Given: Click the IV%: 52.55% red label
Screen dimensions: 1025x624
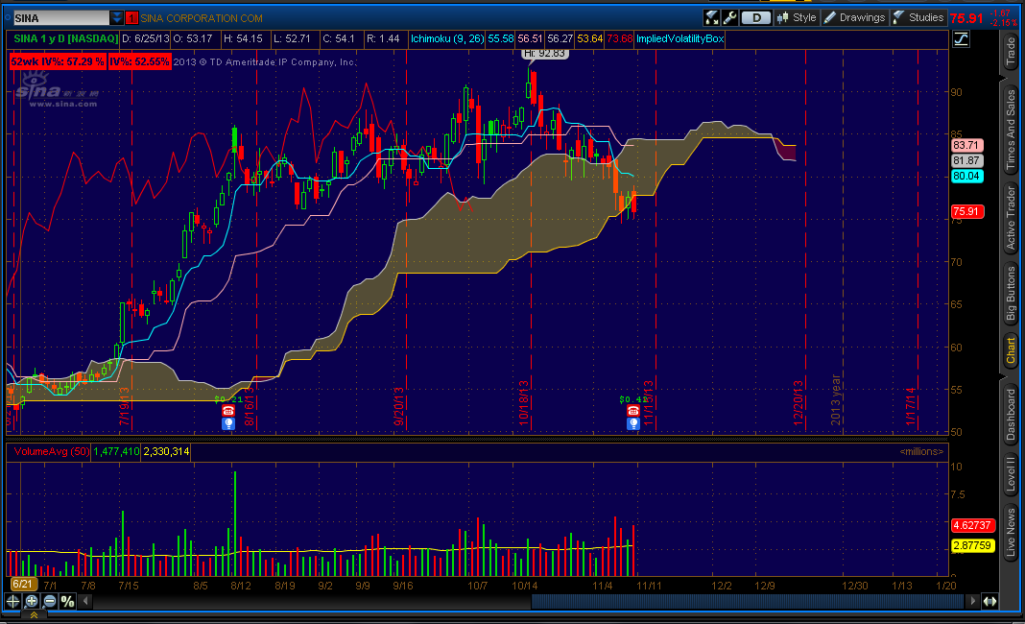Looking at the screenshot, I should click(139, 61).
